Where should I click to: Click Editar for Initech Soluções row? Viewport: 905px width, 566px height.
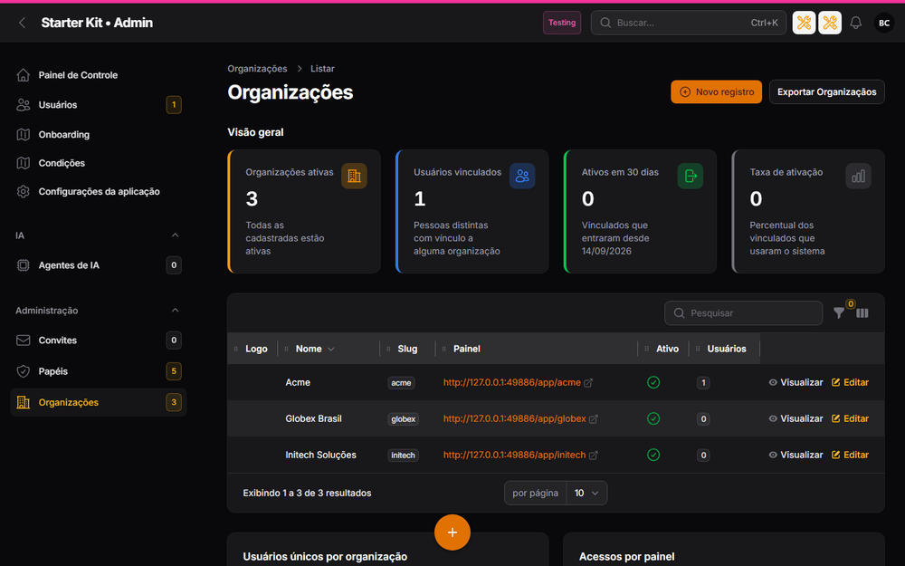click(850, 456)
